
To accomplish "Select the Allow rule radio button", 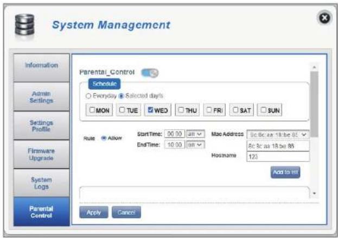I will 104,138.
